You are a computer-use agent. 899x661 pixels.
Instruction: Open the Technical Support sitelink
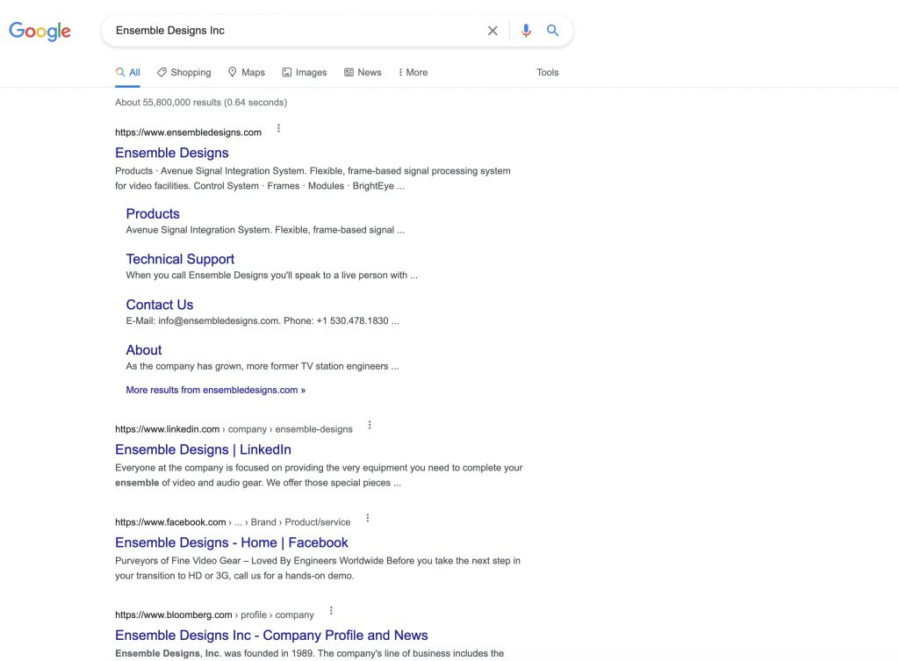click(x=180, y=259)
